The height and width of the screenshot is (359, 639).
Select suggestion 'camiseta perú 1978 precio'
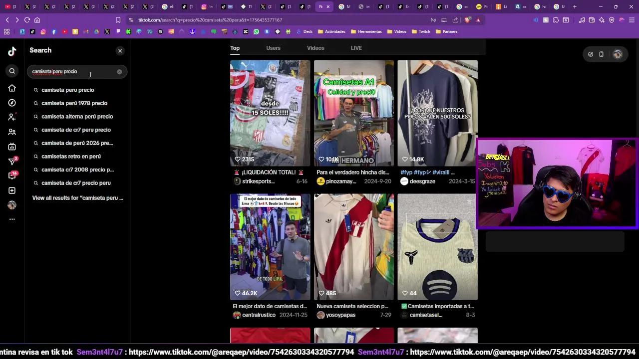coord(74,103)
